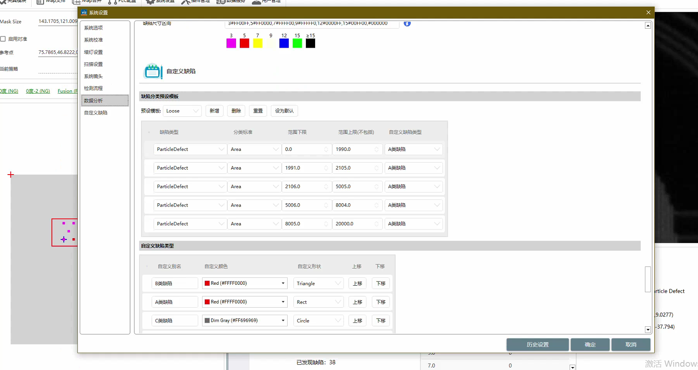Click the yellow swatch labeled 7
The width and height of the screenshot is (698, 370).
coord(258,43)
